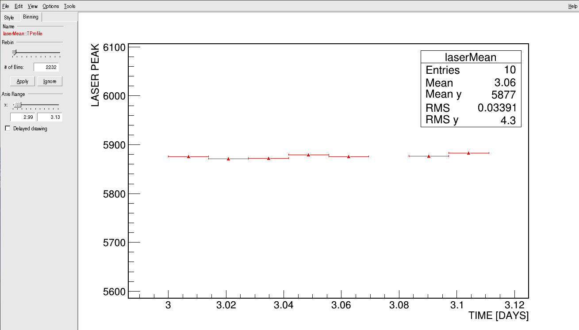
Task: Open the Help menu
Action: point(572,6)
